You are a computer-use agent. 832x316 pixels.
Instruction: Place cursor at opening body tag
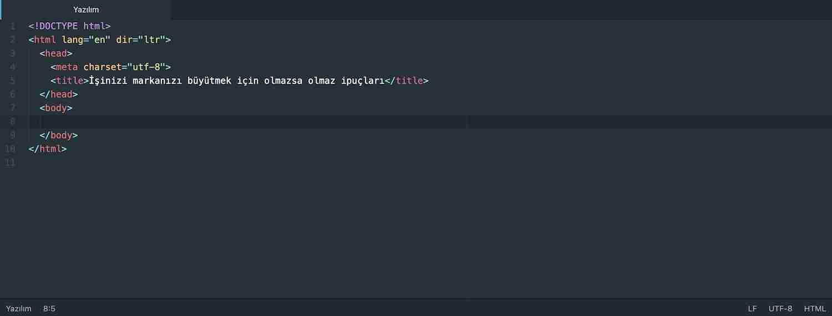pyautogui.click(x=56, y=108)
